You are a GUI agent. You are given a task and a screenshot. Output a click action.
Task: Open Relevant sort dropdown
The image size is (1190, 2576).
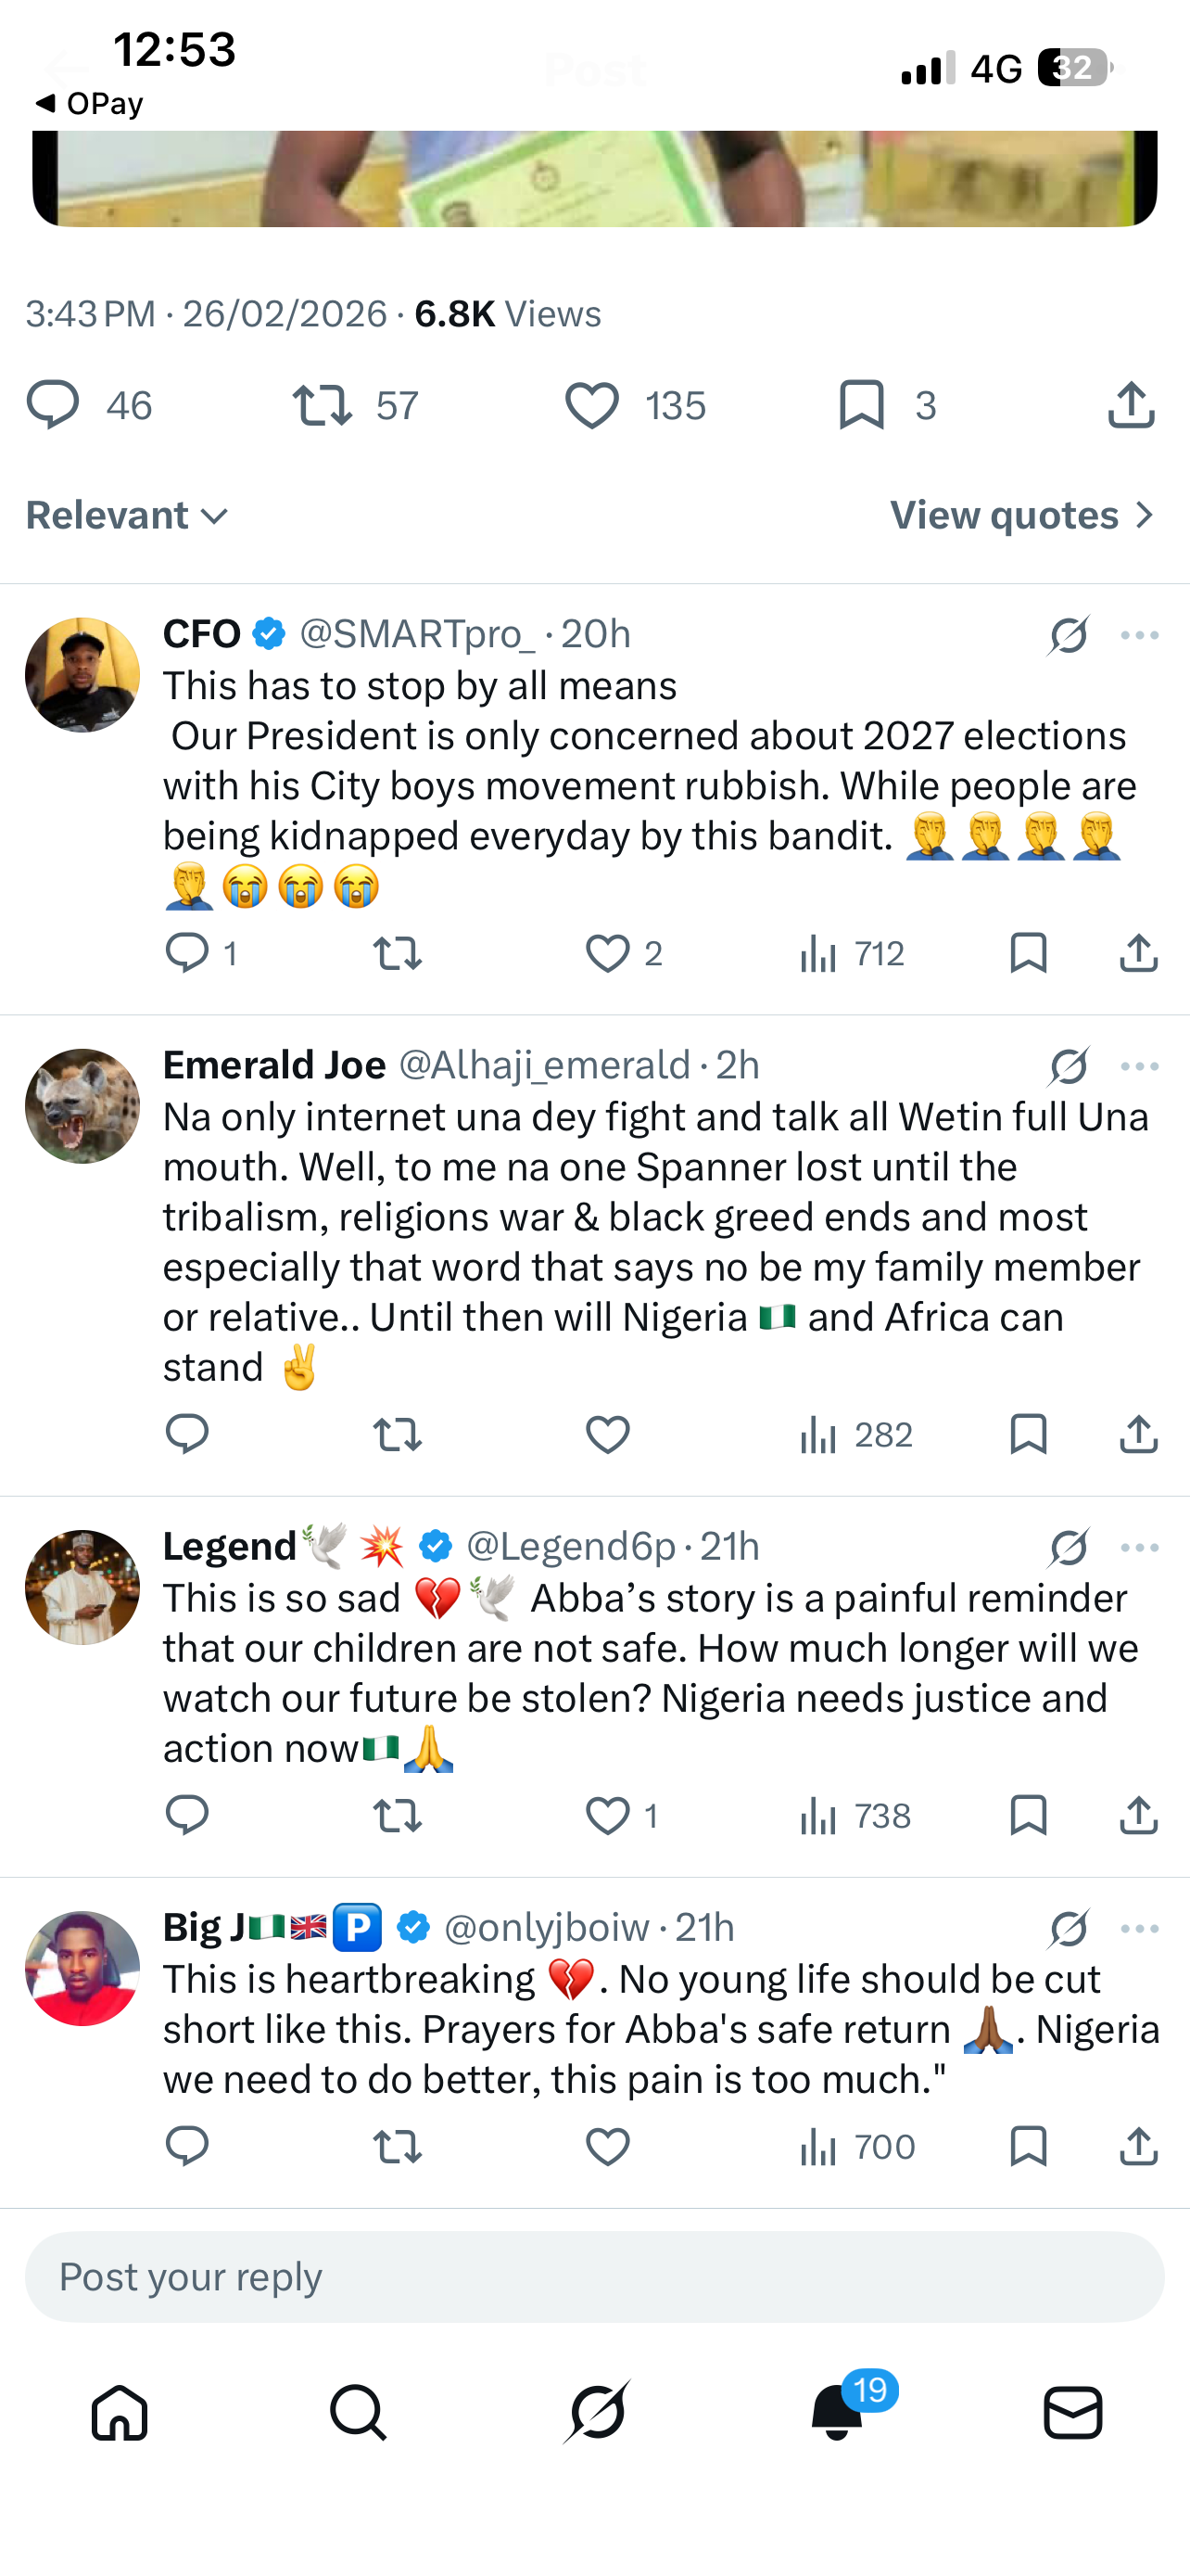point(127,515)
